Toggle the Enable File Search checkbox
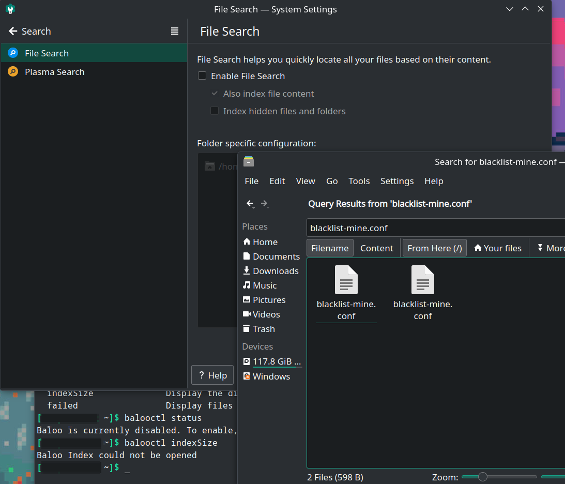565x484 pixels. click(202, 75)
